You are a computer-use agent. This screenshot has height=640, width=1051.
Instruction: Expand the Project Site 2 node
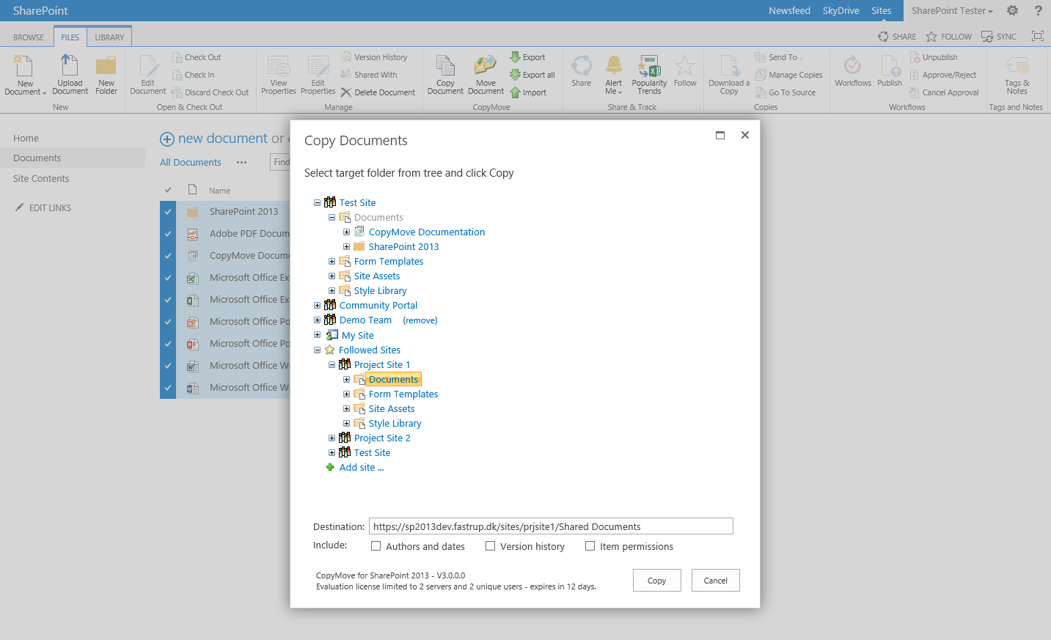click(x=332, y=438)
